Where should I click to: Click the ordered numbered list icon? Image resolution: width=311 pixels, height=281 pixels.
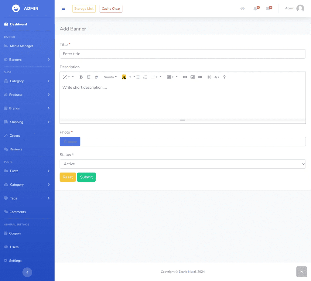pos(145,77)
